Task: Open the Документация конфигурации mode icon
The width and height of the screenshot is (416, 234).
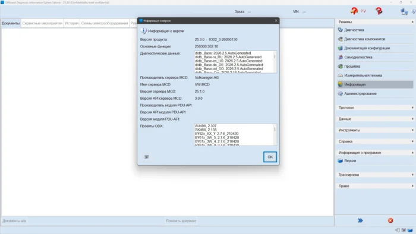Action: [341, 48]
